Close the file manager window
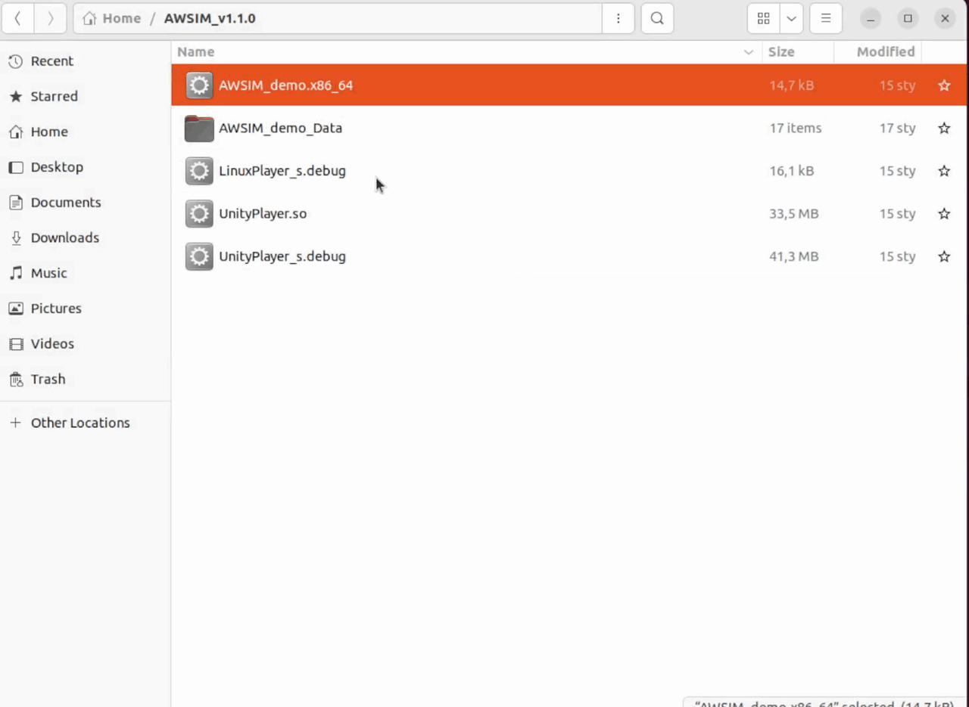This screenshot has width=969, height=707. 944,18
